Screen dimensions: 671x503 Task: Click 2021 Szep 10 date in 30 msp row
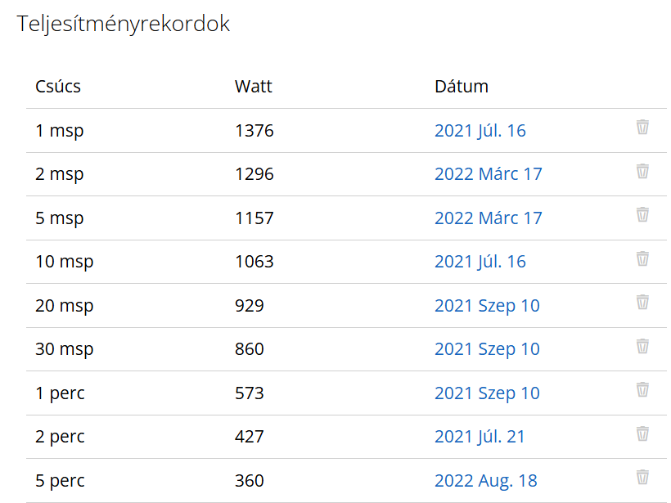[487, 349]
